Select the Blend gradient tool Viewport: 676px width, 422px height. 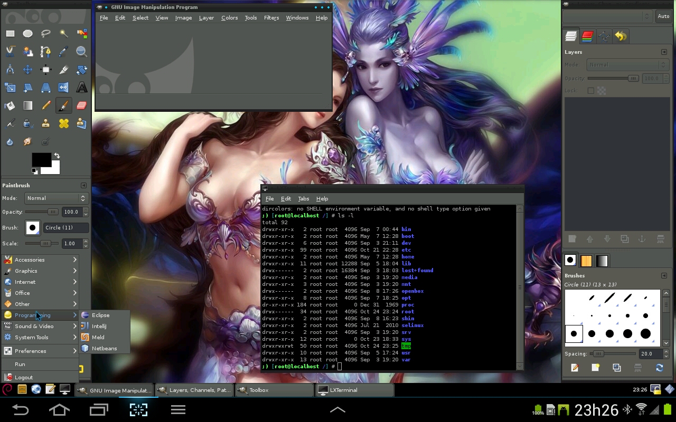pos(27,105)
